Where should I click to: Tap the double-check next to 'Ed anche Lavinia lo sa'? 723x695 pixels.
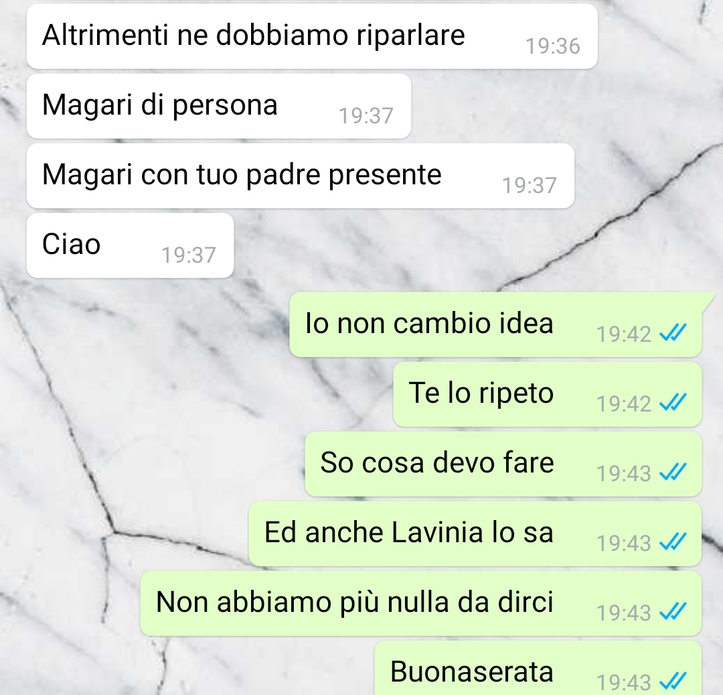[x=673, y=542]
